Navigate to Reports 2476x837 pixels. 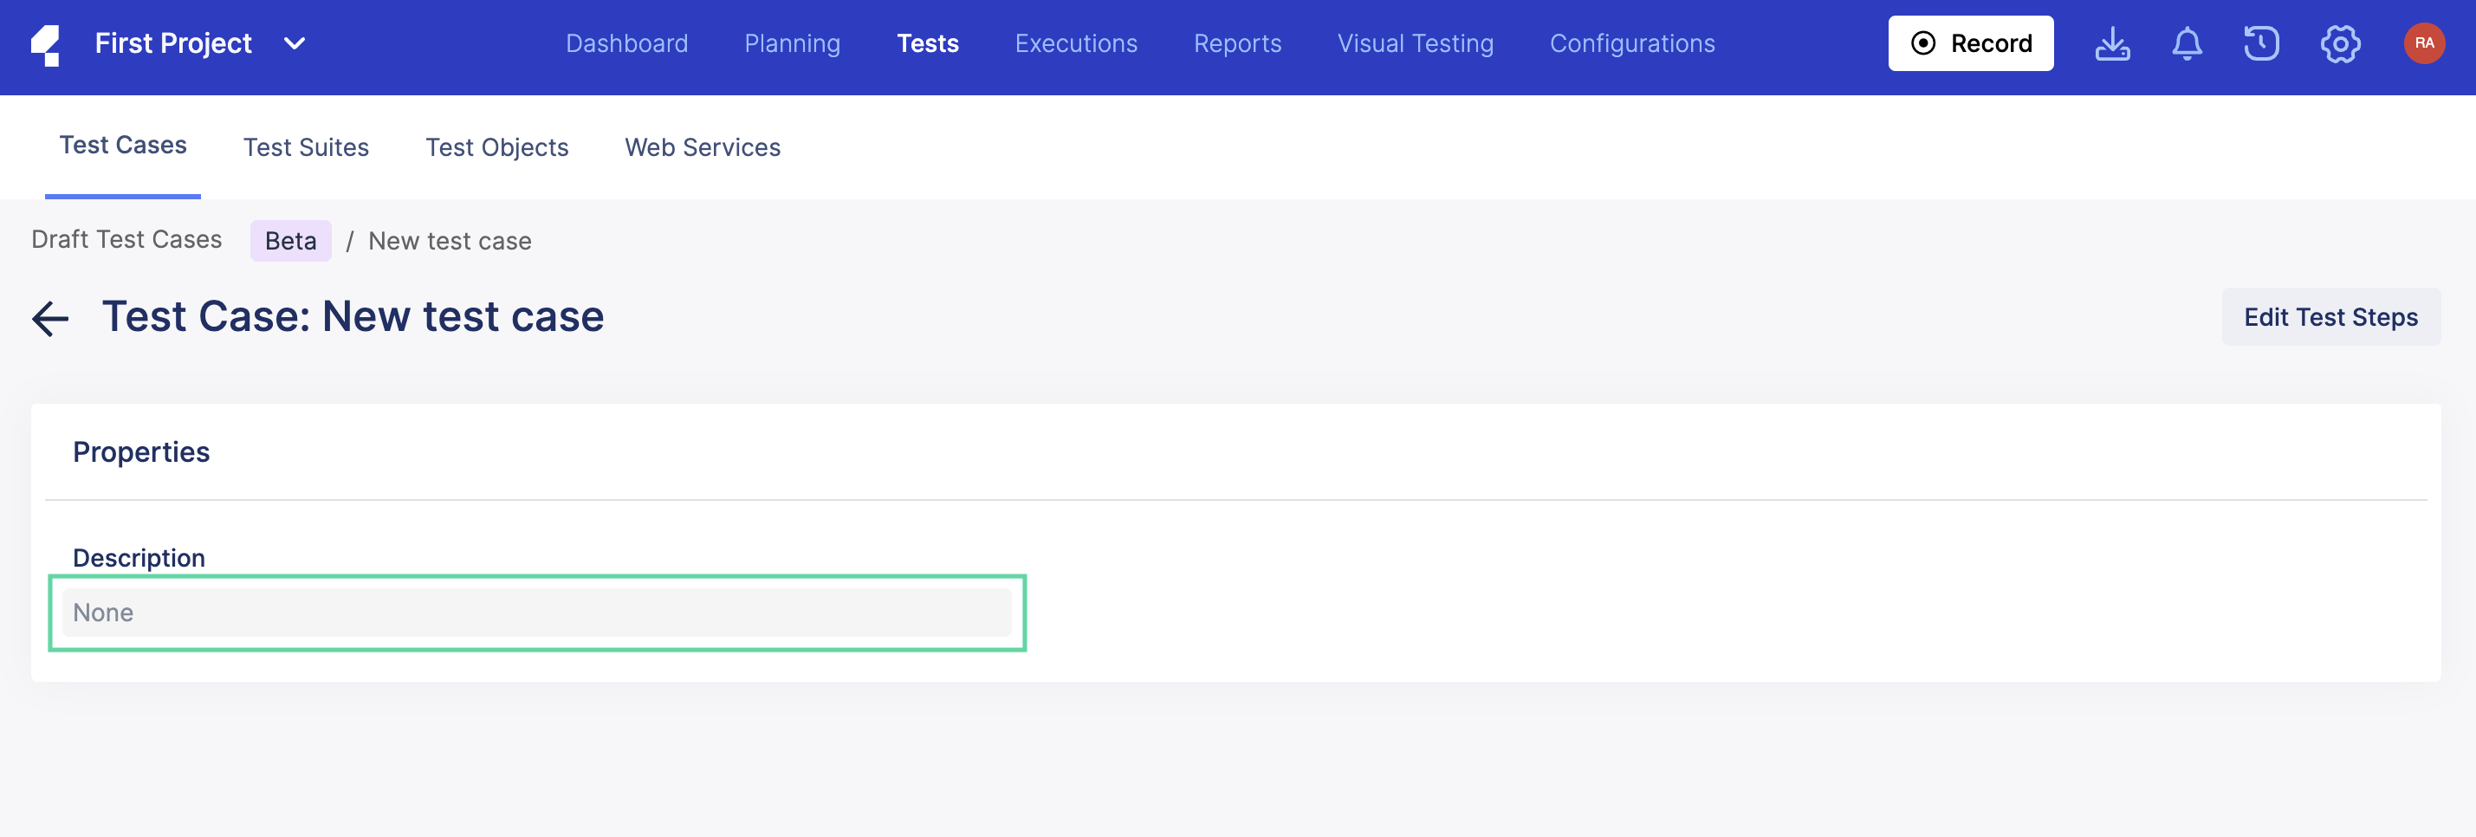[x=1237, y=43]
